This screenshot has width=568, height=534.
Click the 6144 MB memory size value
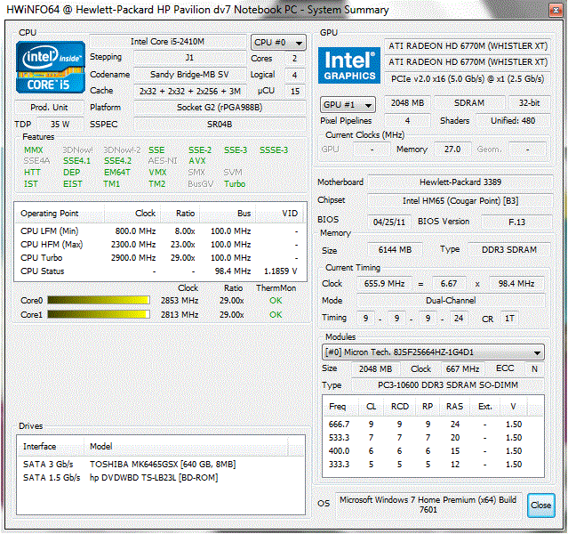coord(395,250)
